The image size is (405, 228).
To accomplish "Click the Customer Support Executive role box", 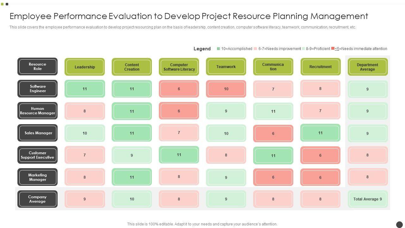I will click(x=38, y=155).
